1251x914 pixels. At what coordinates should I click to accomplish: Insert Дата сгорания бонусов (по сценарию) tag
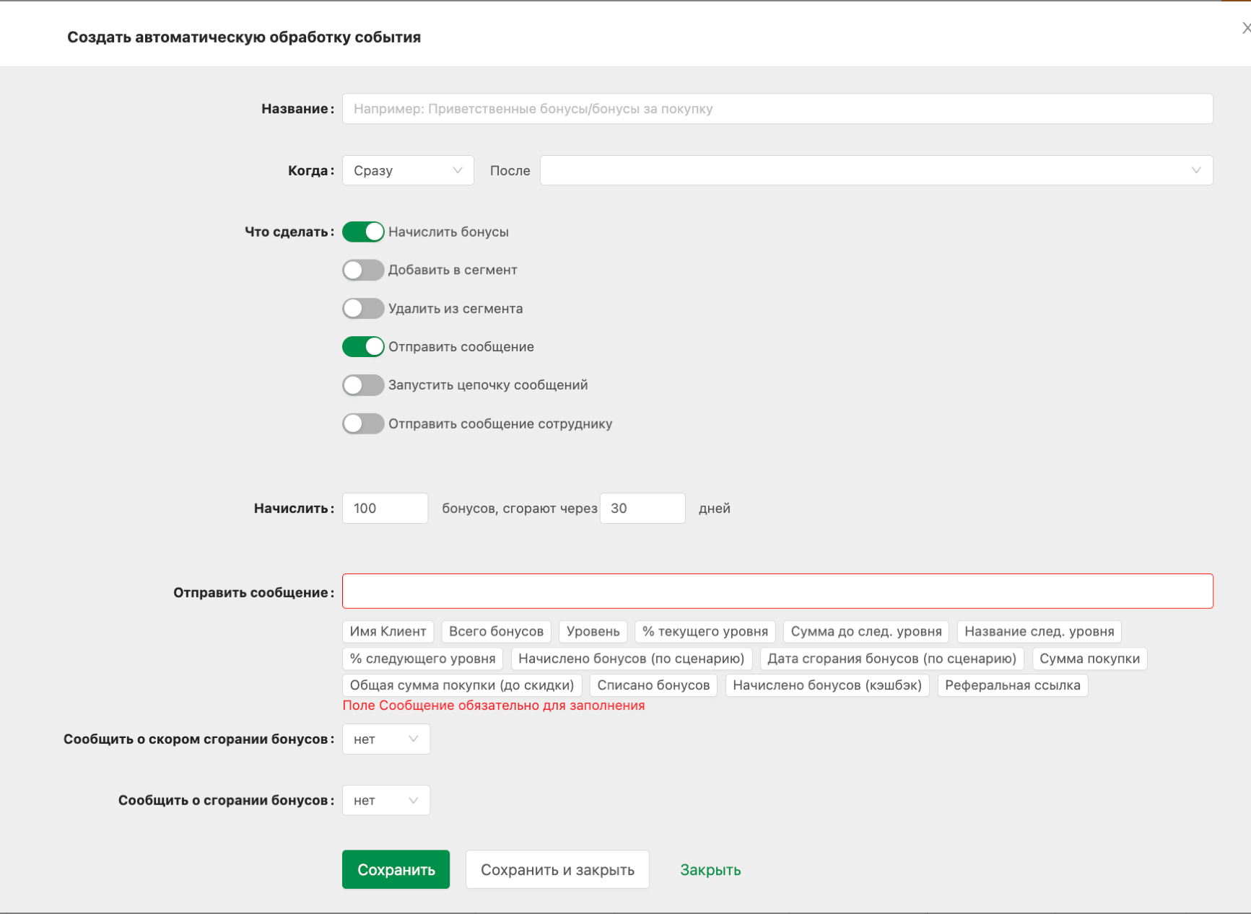pos(892,659)
